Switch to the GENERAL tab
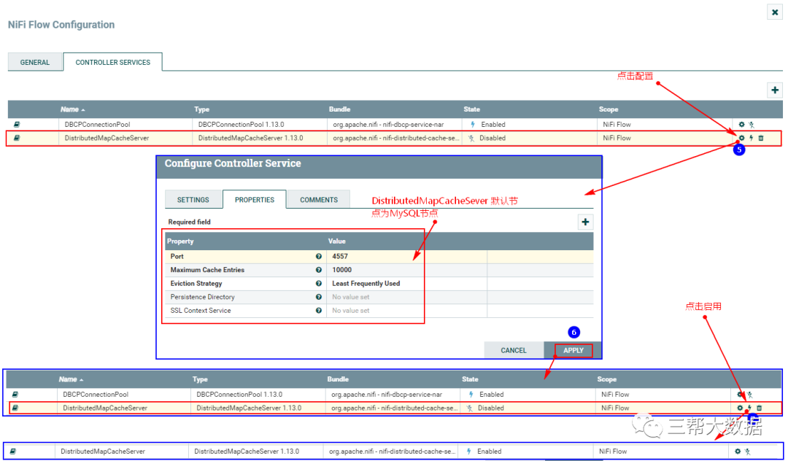Viewport: 788px width, 461px height. 35,63
